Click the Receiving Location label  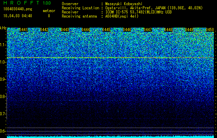coord(80,8)
